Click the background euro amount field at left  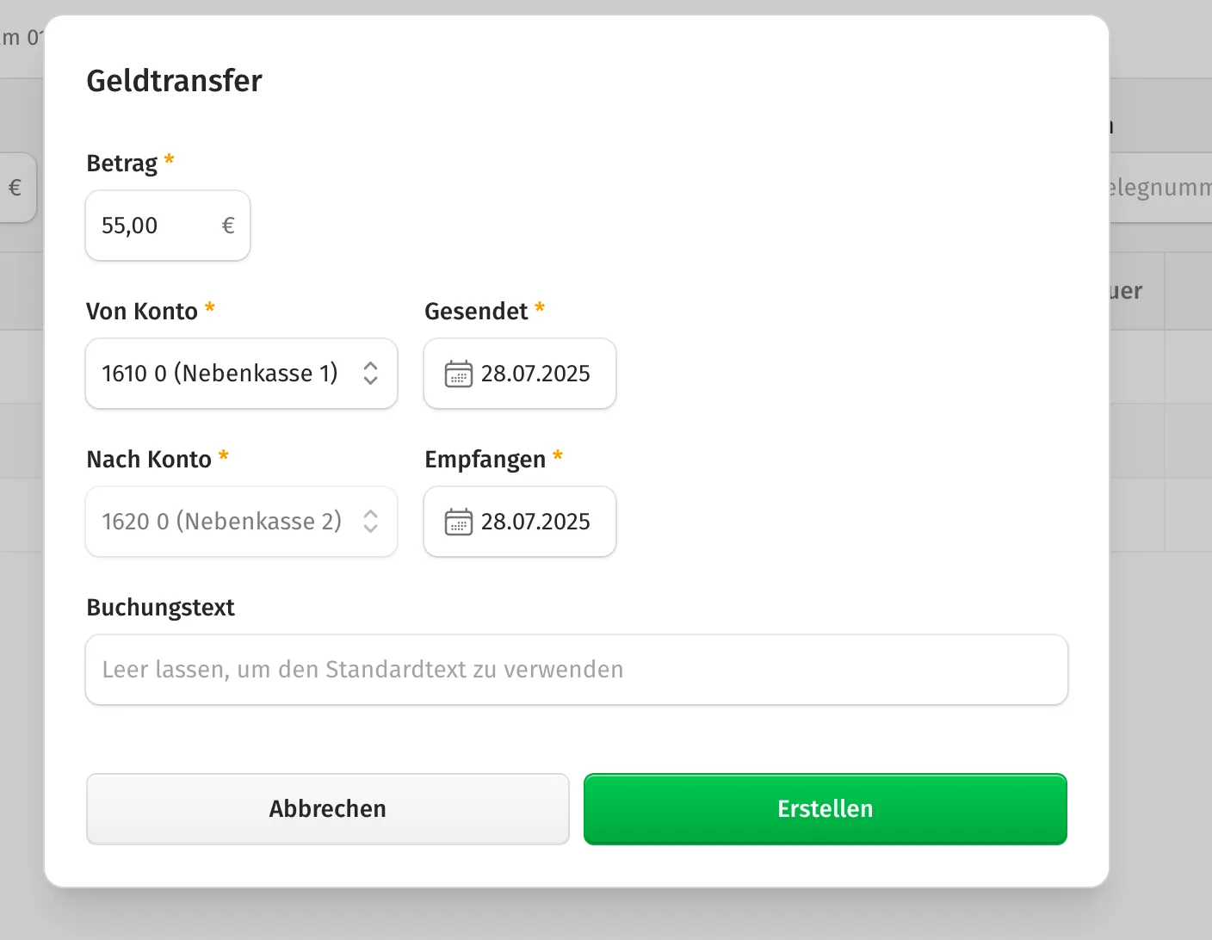pos(18,188)
